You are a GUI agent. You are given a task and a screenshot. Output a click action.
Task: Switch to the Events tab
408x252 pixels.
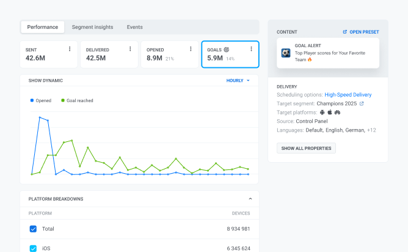pyautogui.click(x=134, y=27)
